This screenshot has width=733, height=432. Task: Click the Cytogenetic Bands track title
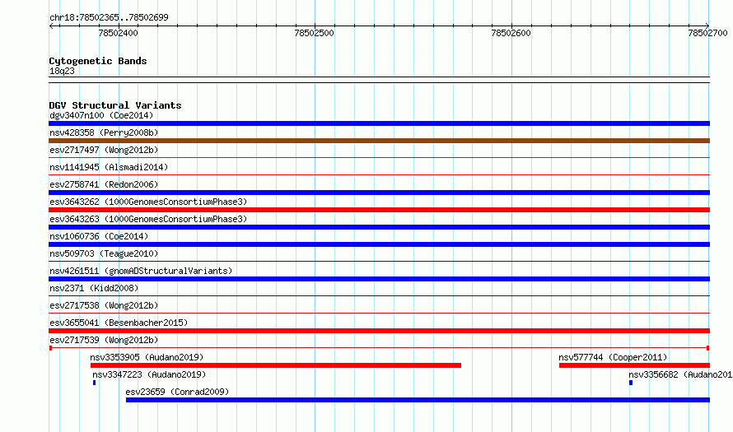[98, 61]
